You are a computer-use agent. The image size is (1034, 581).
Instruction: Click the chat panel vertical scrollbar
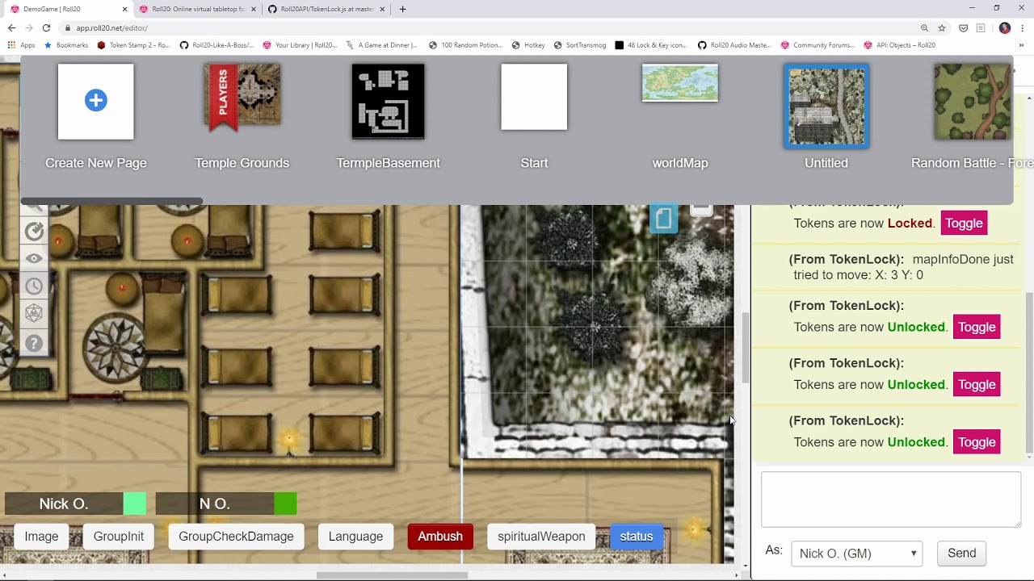point(1029,373)
